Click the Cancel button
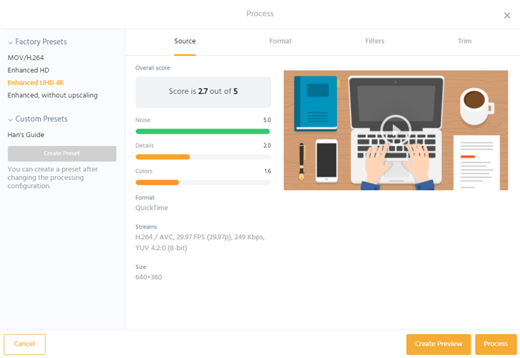520x358 pixels. 24,344
